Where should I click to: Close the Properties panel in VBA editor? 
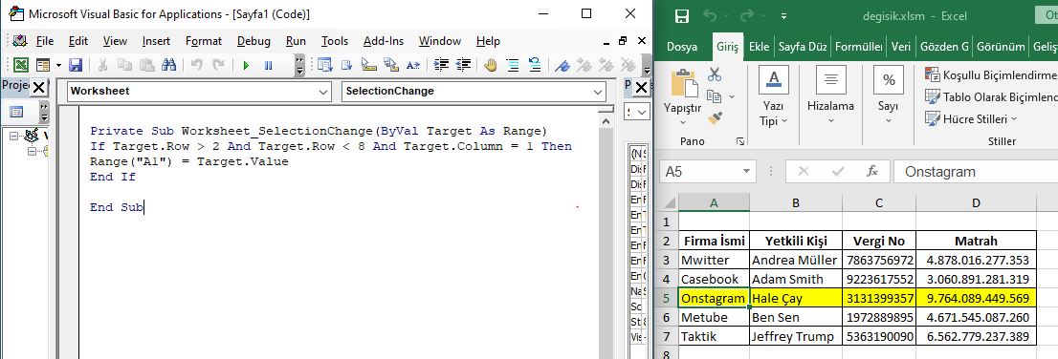point(641,87)
